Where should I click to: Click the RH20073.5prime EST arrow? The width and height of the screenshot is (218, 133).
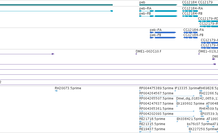point(56,91)
